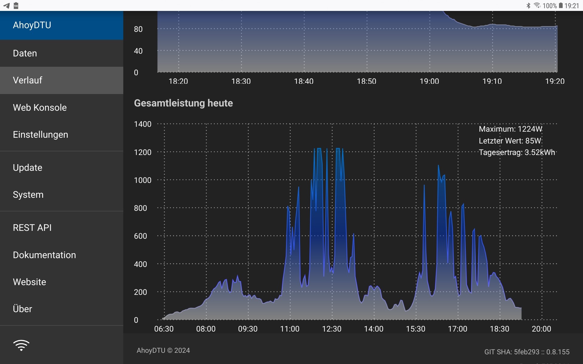Tap the WiFi indicator in status bar
The height and width of the screenshot is (364, 583).
[537, 5]
